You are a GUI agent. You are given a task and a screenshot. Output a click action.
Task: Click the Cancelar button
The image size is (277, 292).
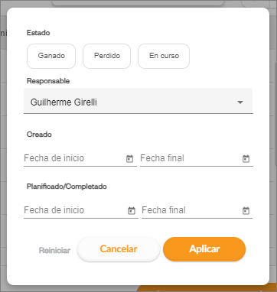click(119, 249)
